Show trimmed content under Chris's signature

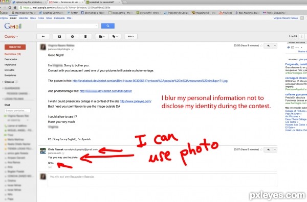(50, 167)
